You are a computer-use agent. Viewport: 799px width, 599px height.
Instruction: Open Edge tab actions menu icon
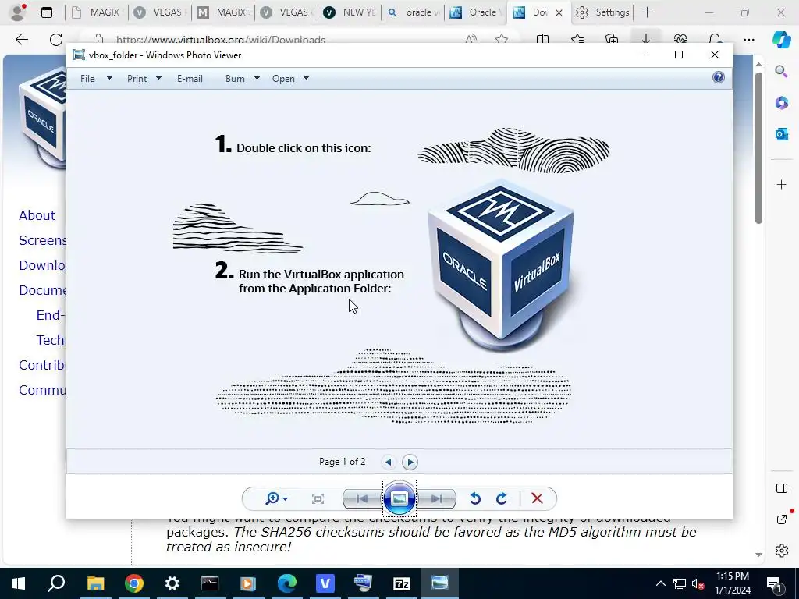[46, 12]
